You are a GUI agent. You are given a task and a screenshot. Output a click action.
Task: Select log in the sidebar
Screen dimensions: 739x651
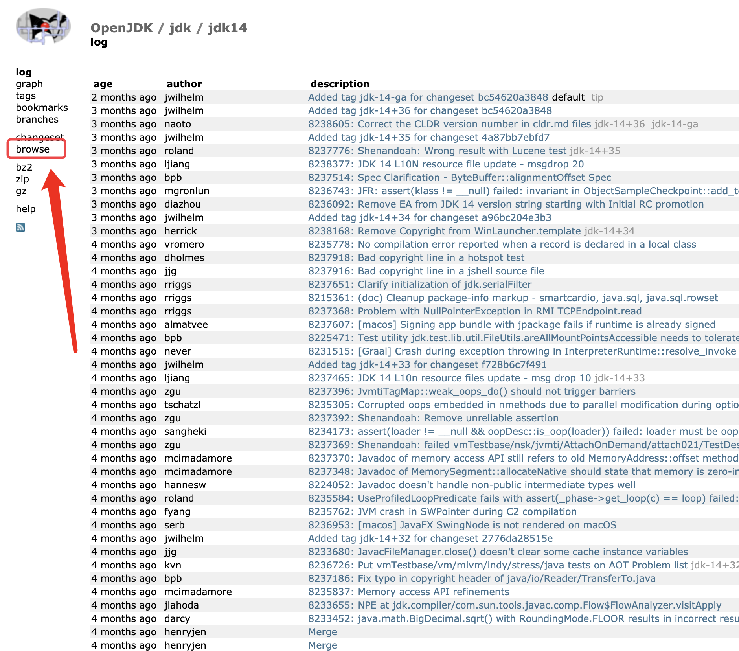coord(24,72)
